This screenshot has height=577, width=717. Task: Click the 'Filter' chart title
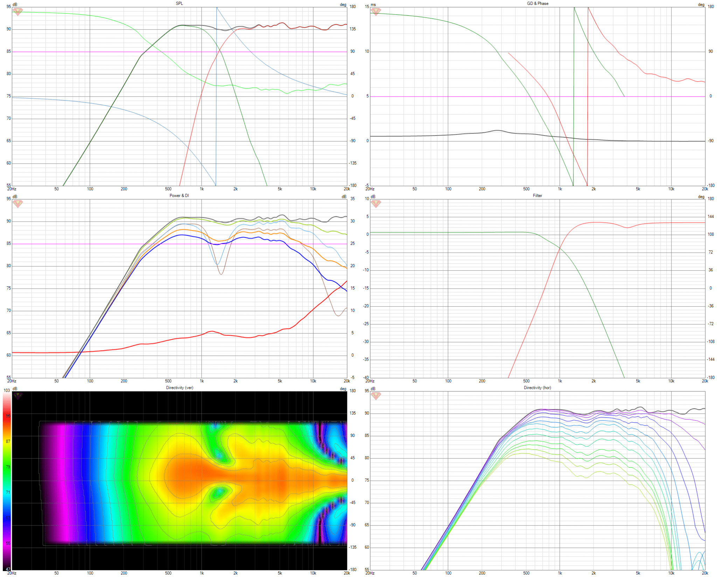tap(537, 196)
